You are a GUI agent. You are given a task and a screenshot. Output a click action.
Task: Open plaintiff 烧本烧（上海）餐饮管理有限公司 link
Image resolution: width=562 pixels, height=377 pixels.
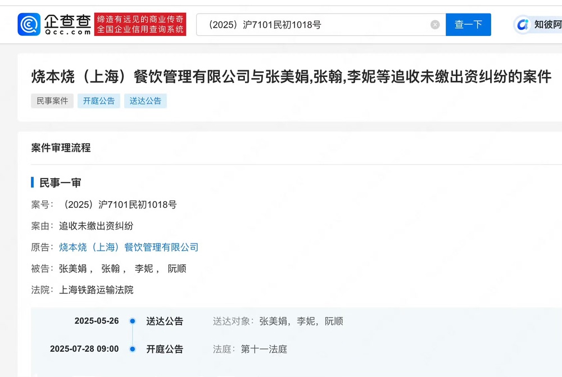(x=129, y=247)
